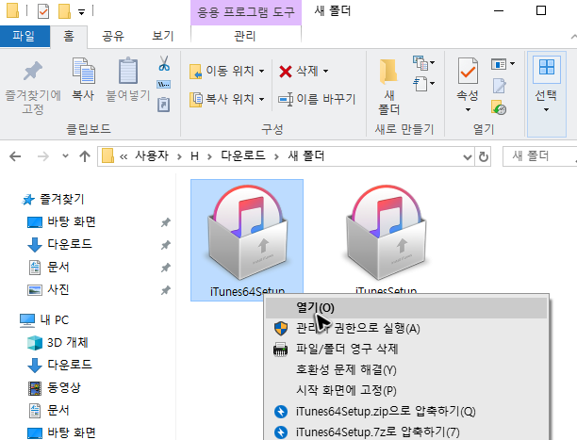Click 복사 위치 copy-to button
577x440 pixels.
pyautogui.click(x=227, y=99)
